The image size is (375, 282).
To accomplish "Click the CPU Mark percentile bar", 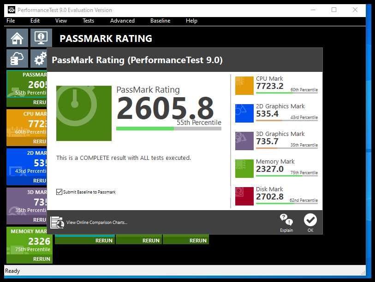I will pos(287,93).
